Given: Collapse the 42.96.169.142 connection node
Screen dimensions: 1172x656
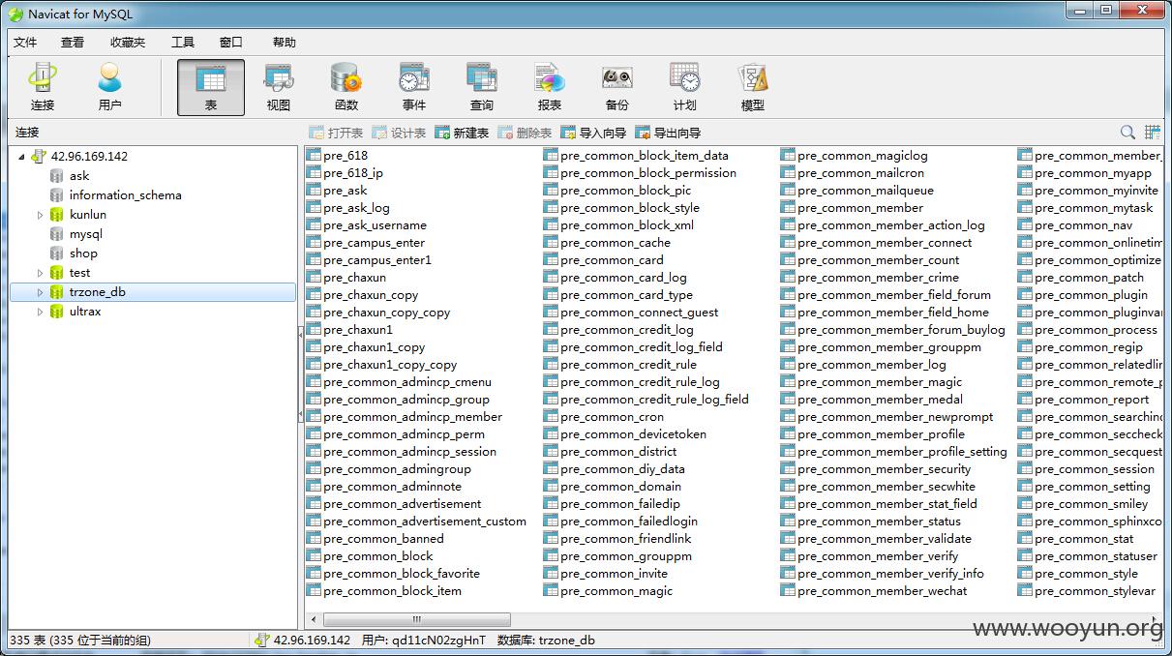Looking at the screenshot, I should 21,156.
